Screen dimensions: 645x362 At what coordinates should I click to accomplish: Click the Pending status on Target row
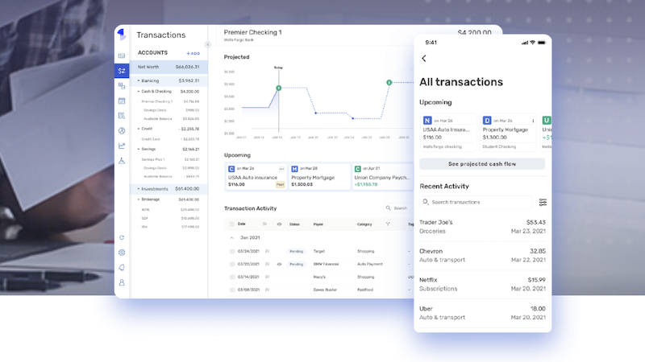[296, 251]
